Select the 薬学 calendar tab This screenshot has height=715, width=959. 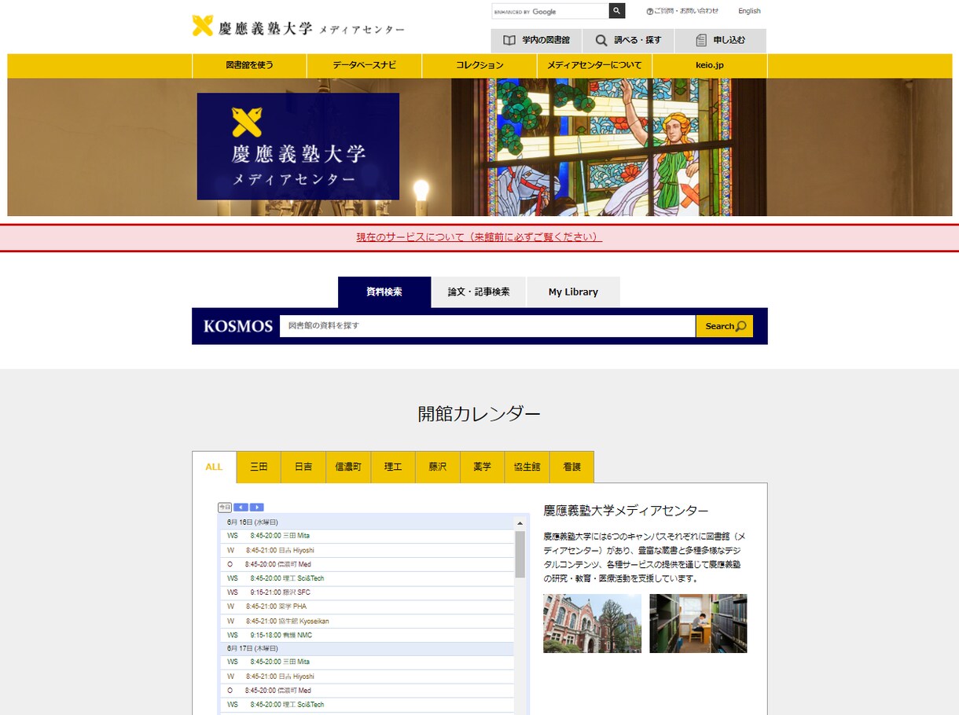tap(482, 467)
